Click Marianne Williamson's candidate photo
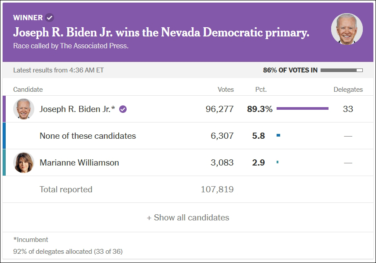This screenshot has width=376, height=263. [24, 162]
